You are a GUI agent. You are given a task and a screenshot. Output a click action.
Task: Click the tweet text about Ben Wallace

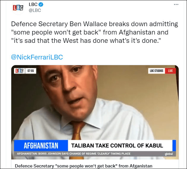coord(94,32)
